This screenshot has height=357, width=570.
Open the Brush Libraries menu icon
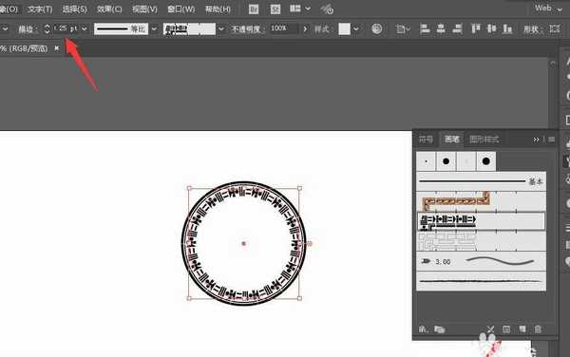(423, 329)
